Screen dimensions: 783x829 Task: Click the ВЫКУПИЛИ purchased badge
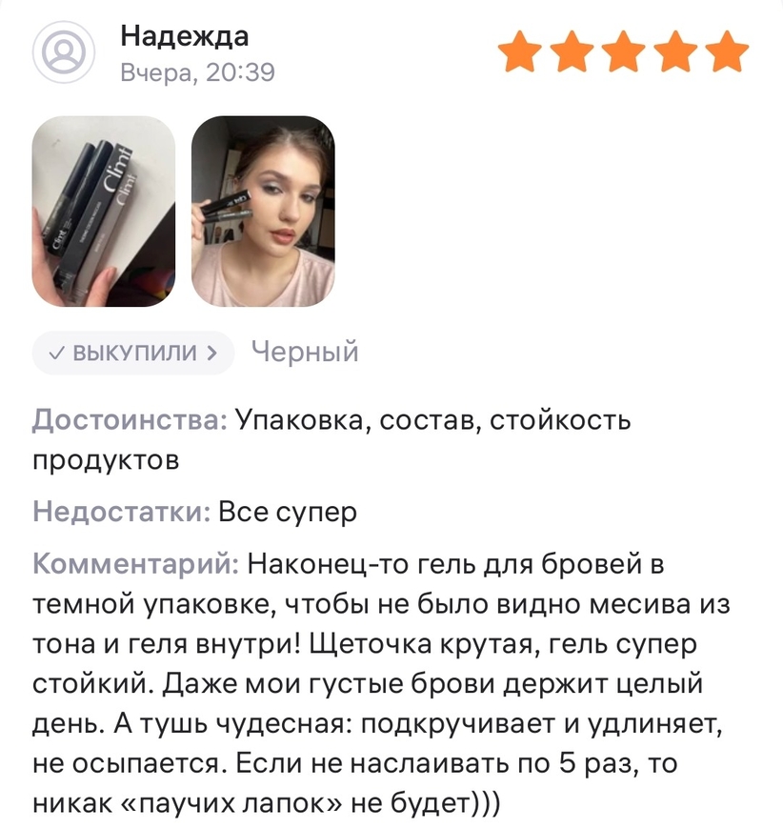pyautogui.click(x=133, y=353)
